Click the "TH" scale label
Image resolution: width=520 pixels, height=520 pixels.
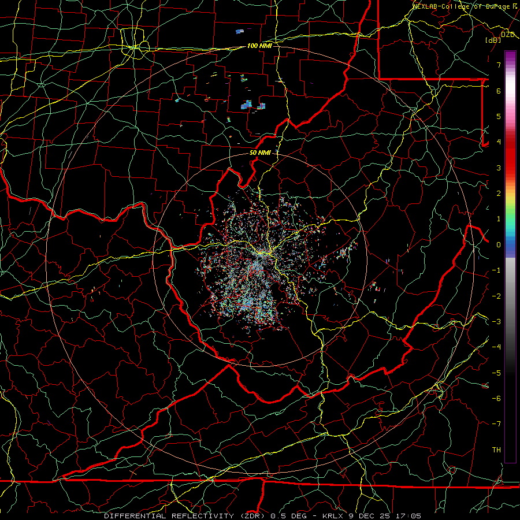[496, 450]
